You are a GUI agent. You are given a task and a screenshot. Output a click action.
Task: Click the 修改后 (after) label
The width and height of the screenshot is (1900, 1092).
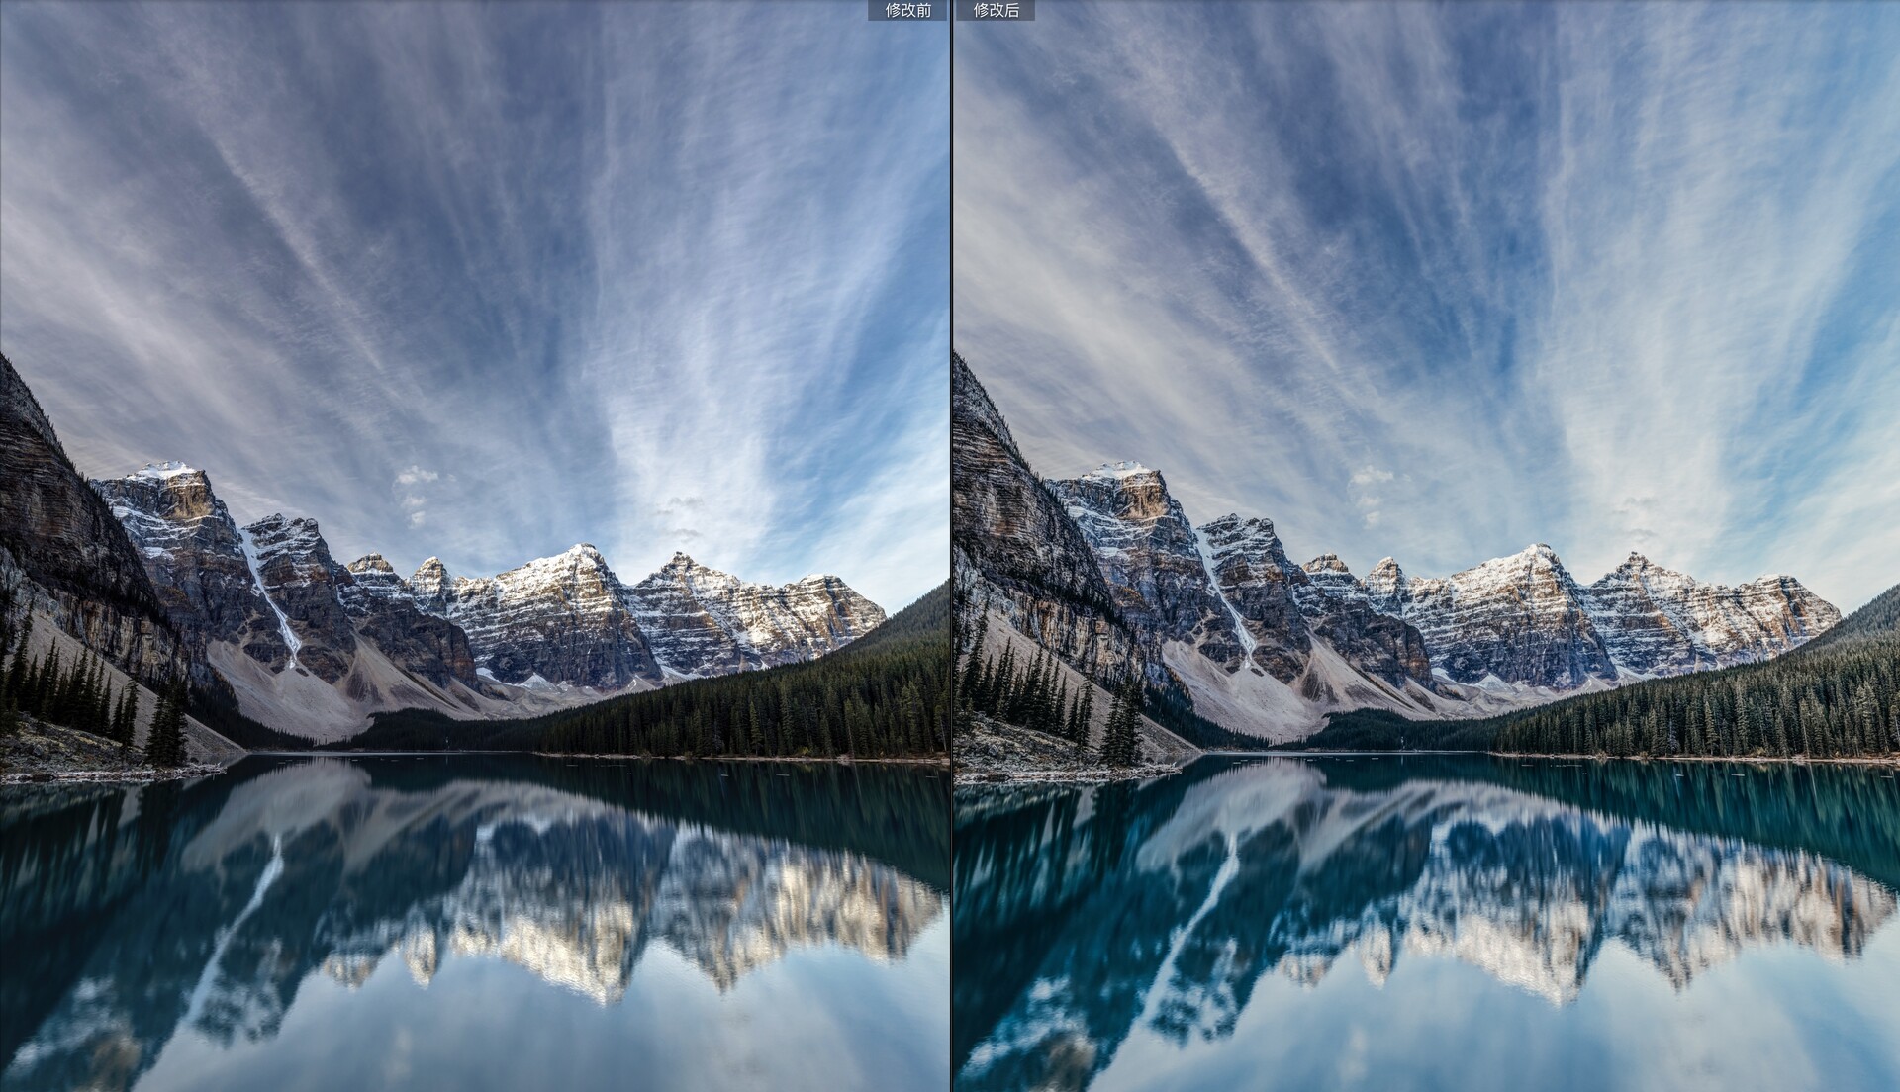pos(996,10)
